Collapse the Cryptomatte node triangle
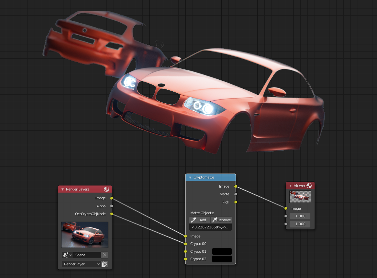Image resolution: width=377 pixels, height=278 pixels. 190,177
